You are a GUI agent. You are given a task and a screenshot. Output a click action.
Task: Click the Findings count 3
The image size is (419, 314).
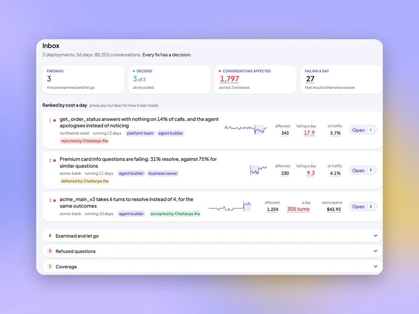[49, 79]
